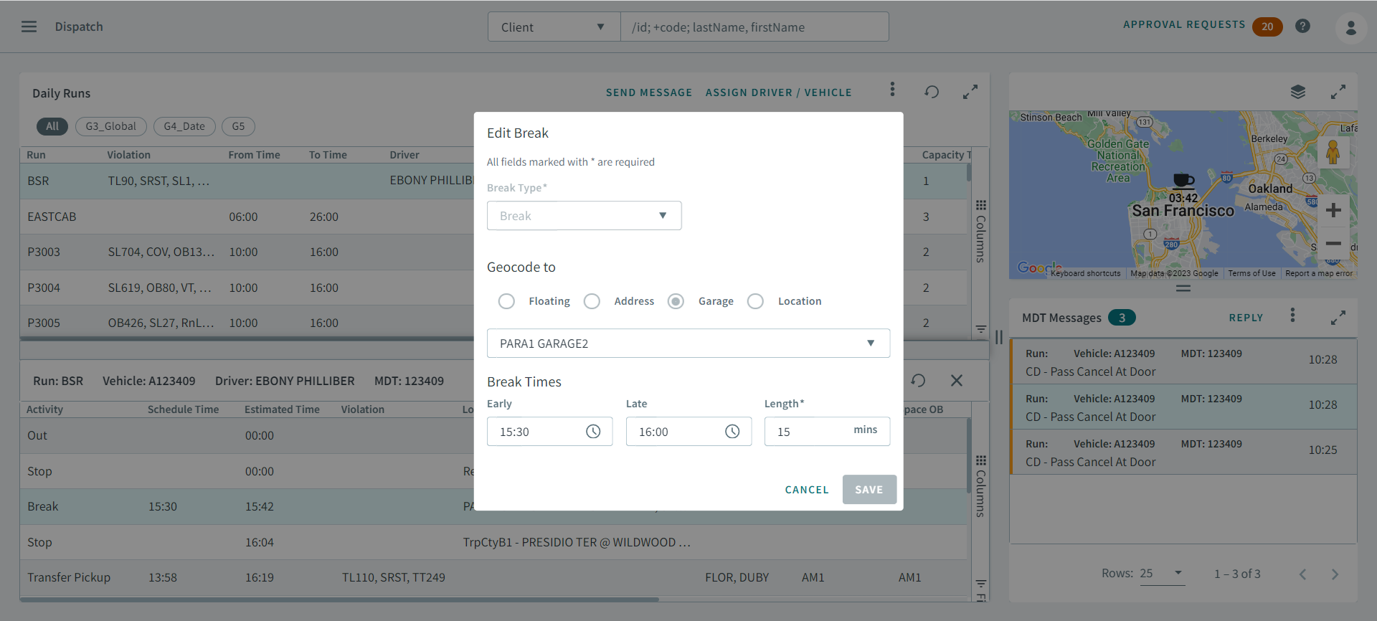
Task: Expand Daily Runs panel to fullscreen
Action: pyautogui.click(x=970, y=92)
